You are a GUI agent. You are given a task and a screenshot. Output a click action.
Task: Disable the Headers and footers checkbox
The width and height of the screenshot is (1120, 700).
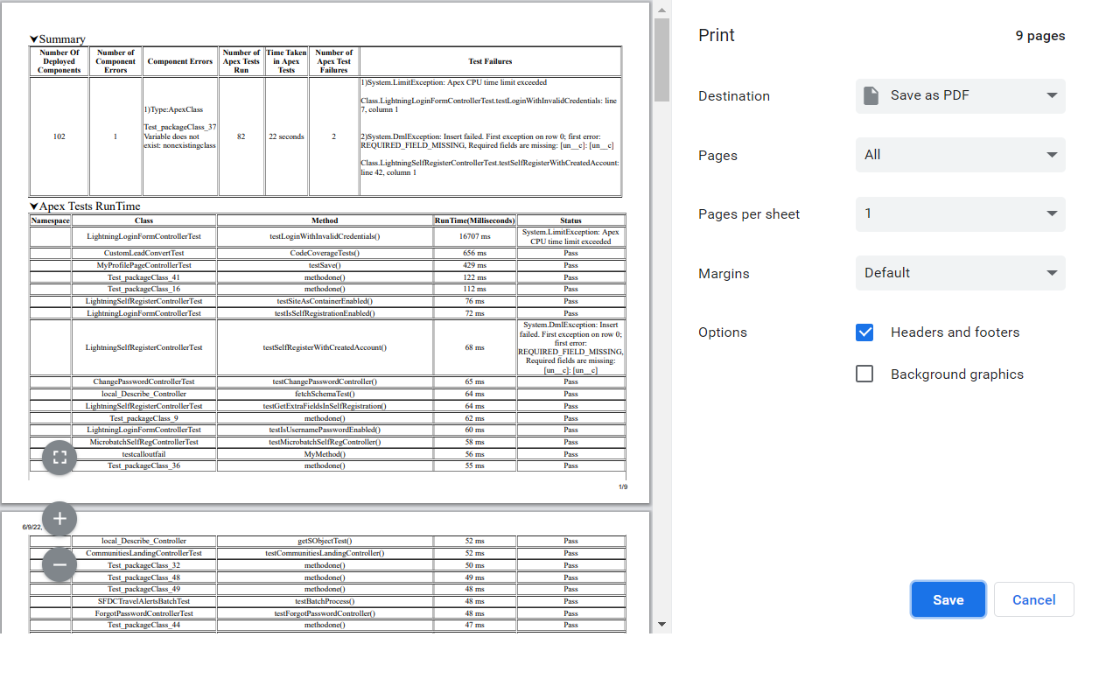(864, 332)
